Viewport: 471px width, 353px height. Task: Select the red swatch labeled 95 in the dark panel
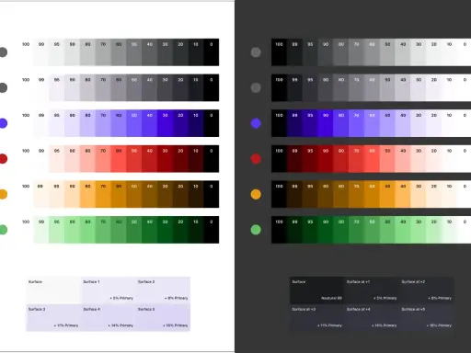pyautogui.click(x=310, y=159)
